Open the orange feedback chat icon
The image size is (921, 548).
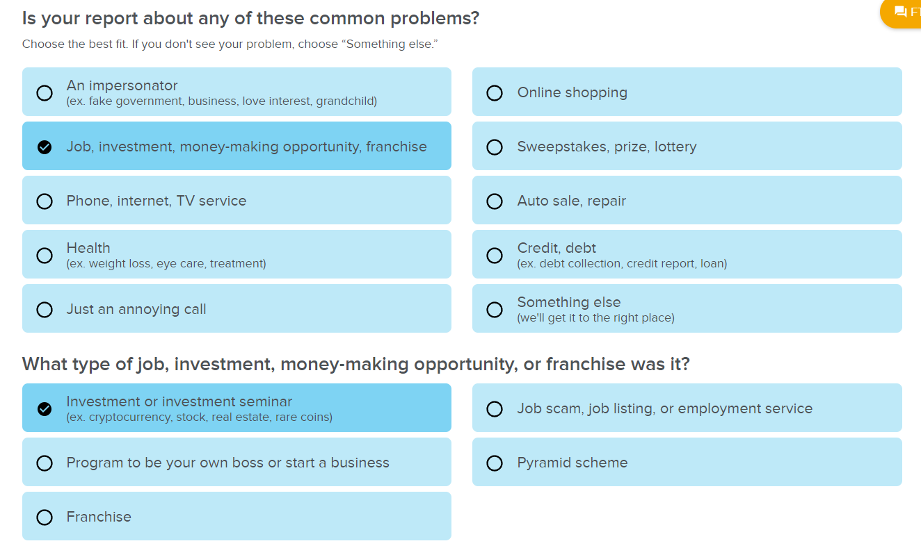click(901, 12)
